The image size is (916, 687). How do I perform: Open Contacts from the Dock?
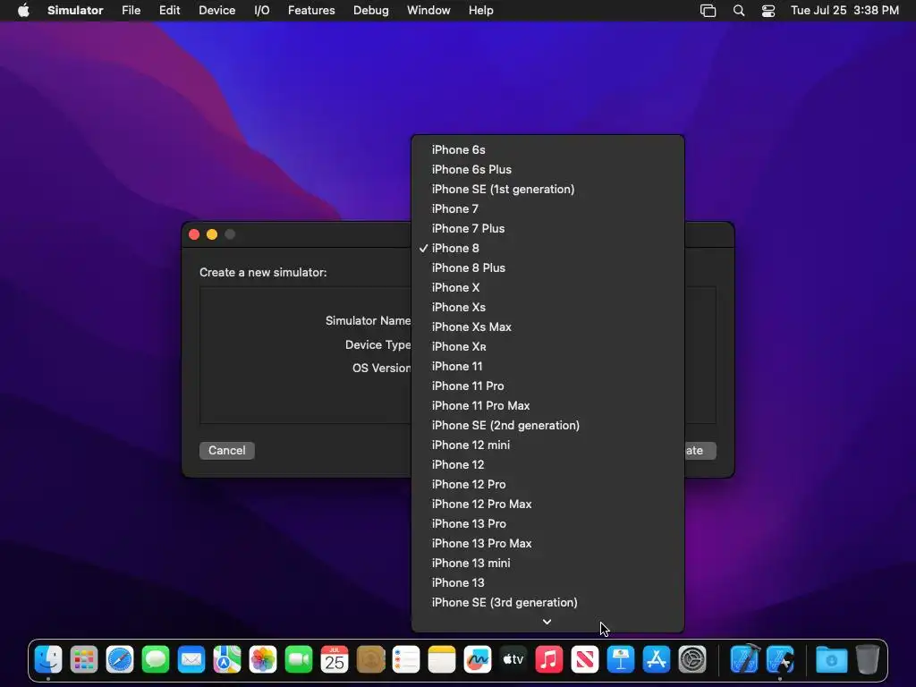[370, 660]
